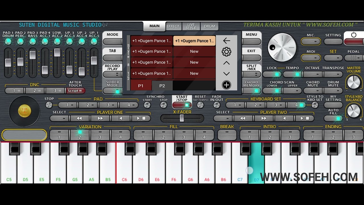
Task: Toggle the Auto Fill button
Action: 333,118
